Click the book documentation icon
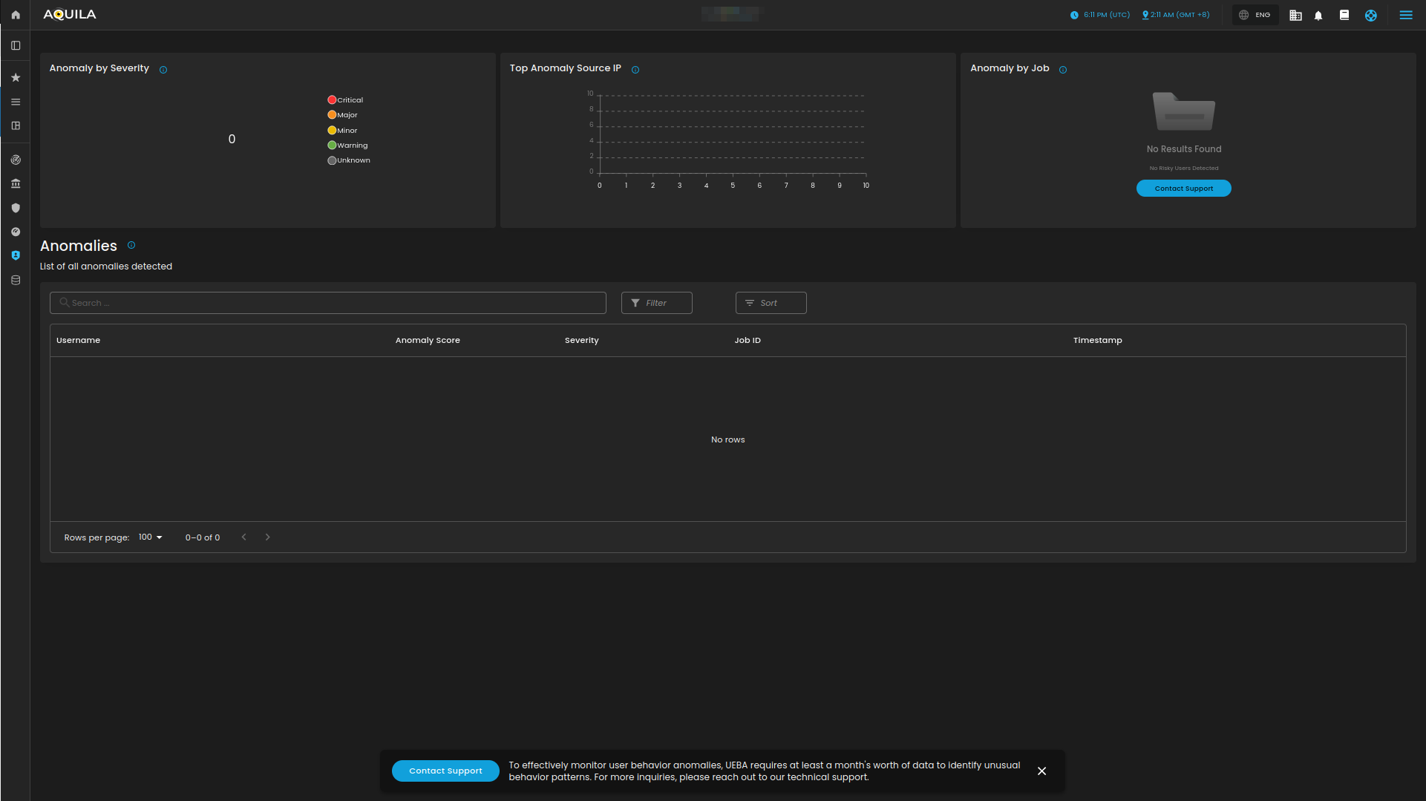This screenshot has height=801, width=1426. coord(1344,15)
